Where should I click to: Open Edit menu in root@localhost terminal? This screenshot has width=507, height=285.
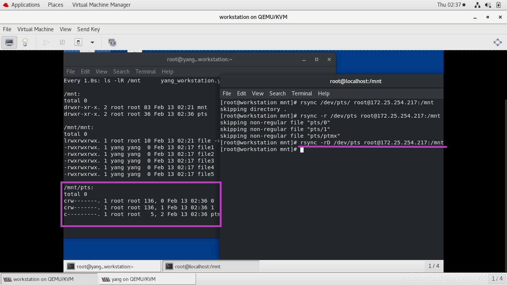pyautogui.click(x=242, y=94)
